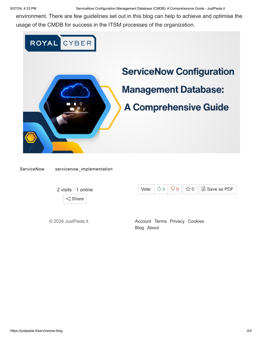262x339 pixels.
Task: Click the Save as PDF button
Action: 217,189
